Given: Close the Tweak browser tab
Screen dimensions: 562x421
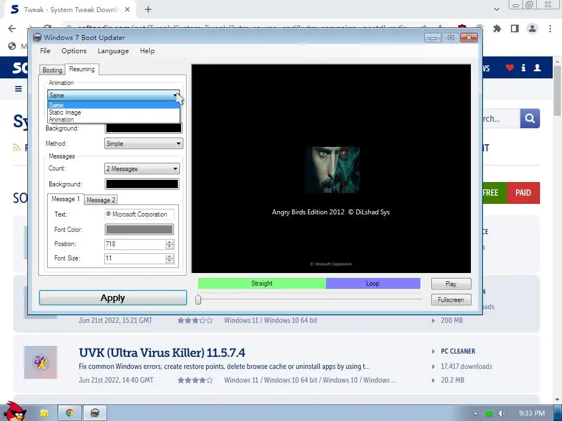Looking at the screenshot, I should 127,10.
